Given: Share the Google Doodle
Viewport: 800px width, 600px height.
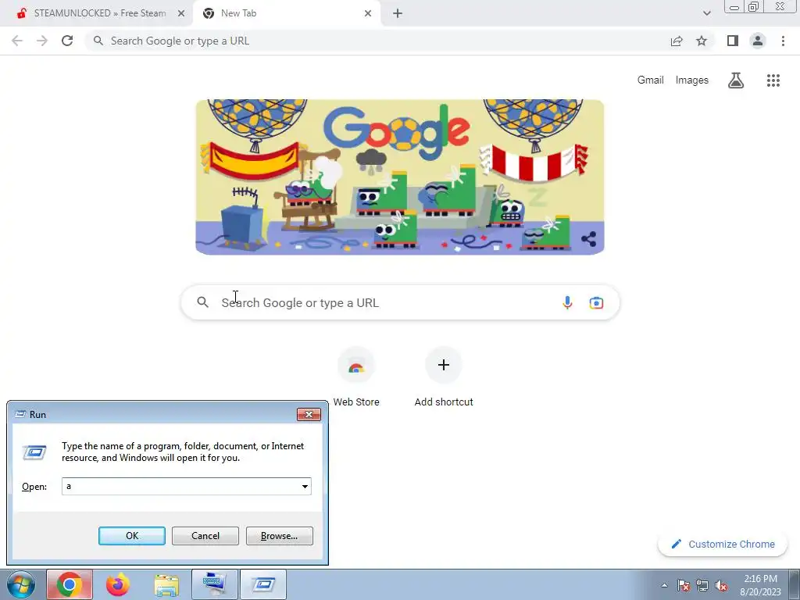Looking at the screenshot, I should pos(588,239).
